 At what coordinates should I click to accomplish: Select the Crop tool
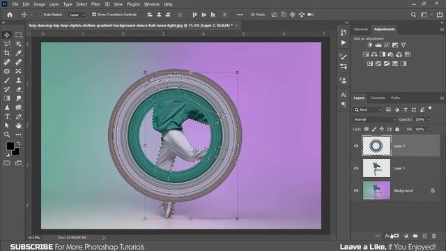point(7,53)
